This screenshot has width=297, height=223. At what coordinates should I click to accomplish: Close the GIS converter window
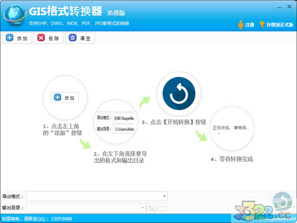point(289,7)
